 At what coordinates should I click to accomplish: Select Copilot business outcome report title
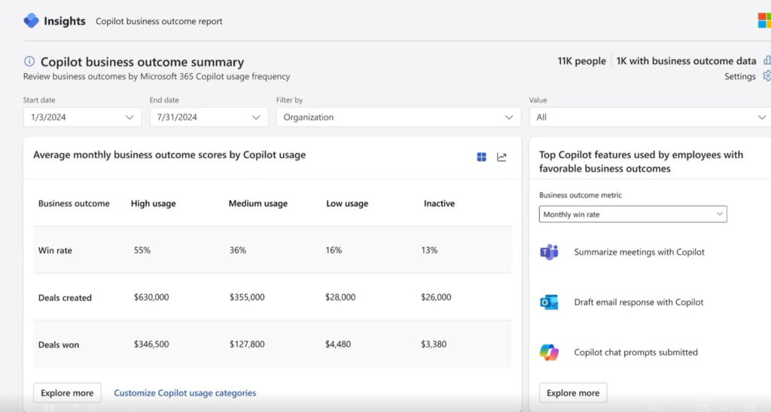tap(159, 21)
